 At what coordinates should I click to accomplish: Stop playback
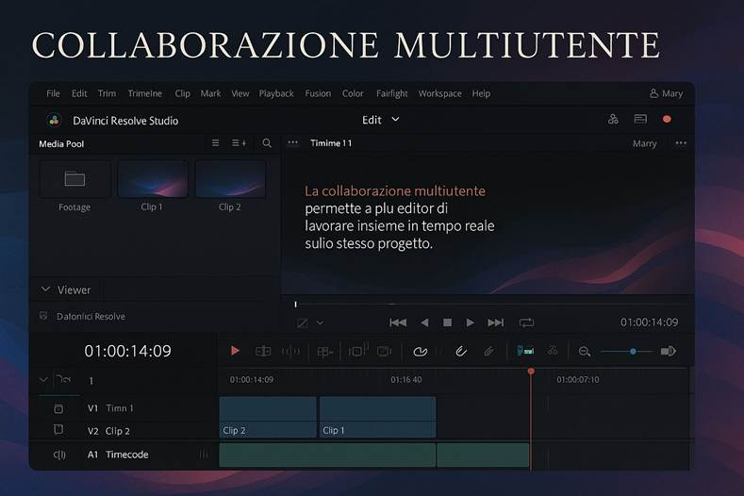click(x=447, y=322)
